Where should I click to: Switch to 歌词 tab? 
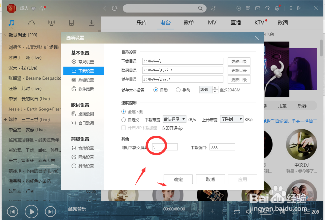tap(283, 22)
